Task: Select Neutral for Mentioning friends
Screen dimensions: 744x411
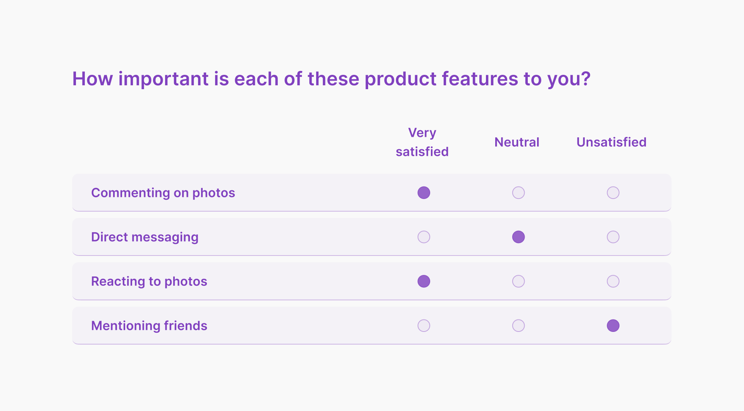Action: click(x=518, y=326)
